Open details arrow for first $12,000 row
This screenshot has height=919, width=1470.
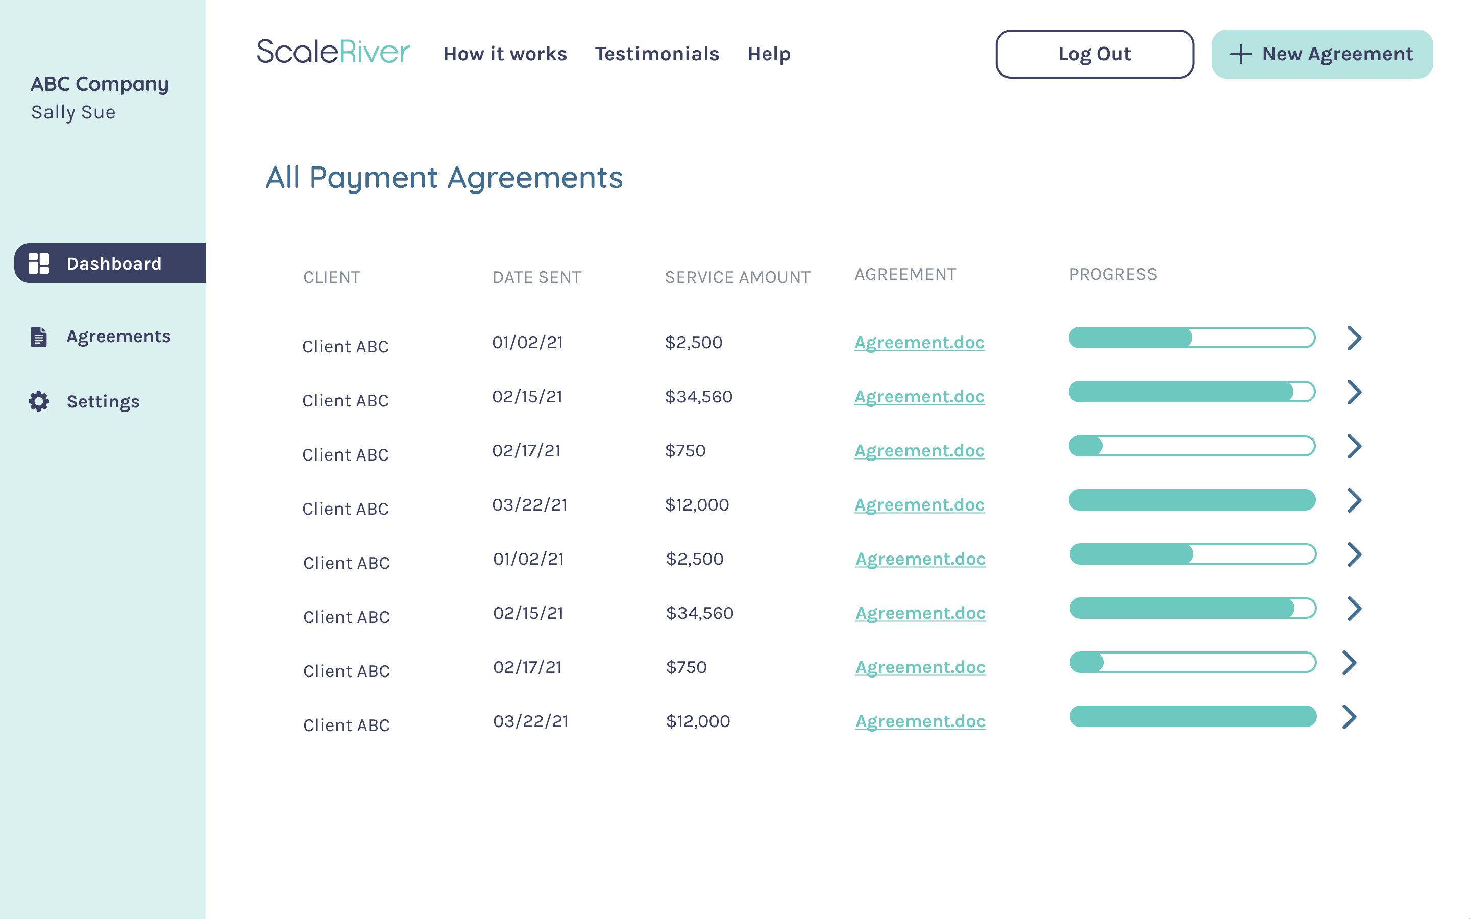coord(1354,500)
